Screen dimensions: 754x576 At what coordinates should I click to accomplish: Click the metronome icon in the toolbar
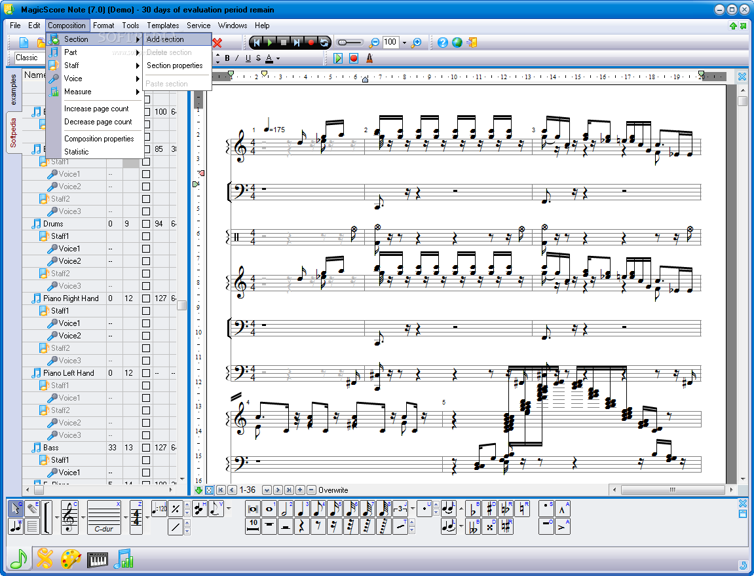369,58
